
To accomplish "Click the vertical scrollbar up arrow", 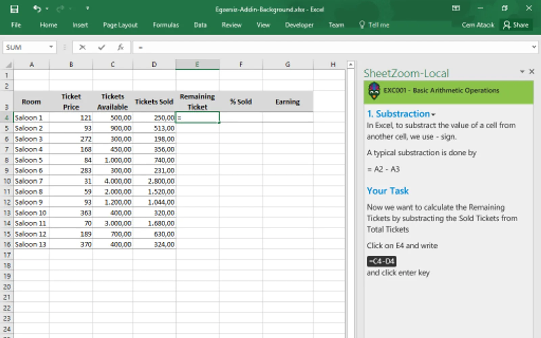I will pyautogui.click(x=351, y=64).
